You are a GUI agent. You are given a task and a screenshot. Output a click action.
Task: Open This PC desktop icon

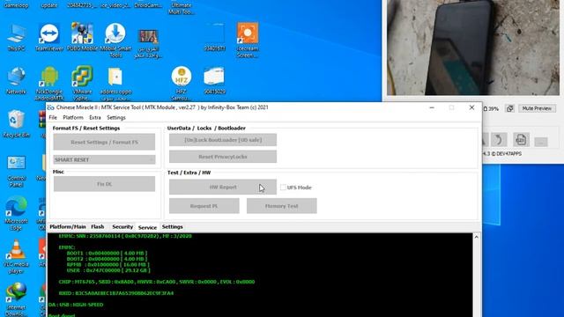point(16,38)
